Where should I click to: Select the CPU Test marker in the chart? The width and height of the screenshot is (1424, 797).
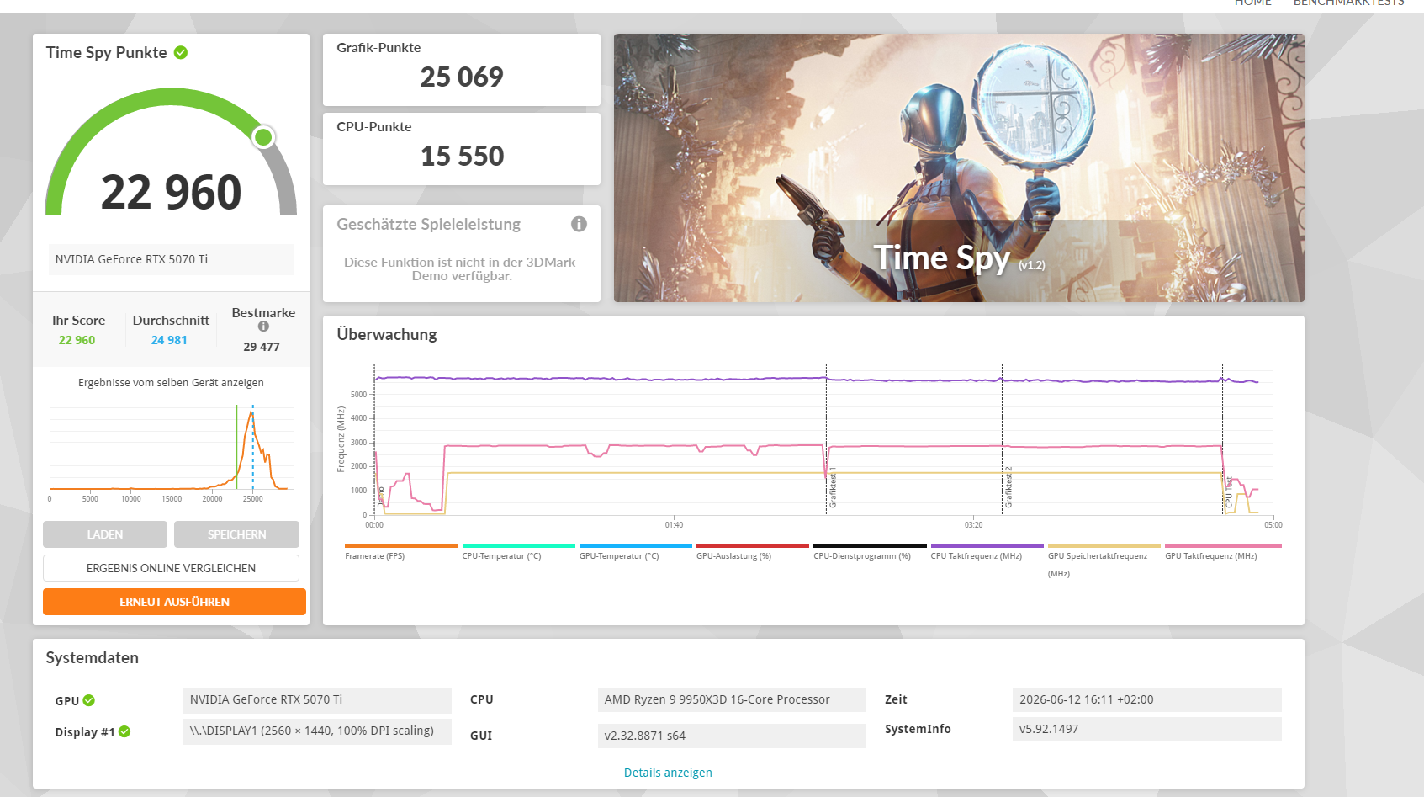click(x=1229, y=492)
